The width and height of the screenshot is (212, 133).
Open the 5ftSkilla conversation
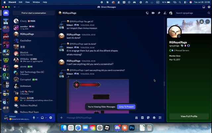point(34,60)
